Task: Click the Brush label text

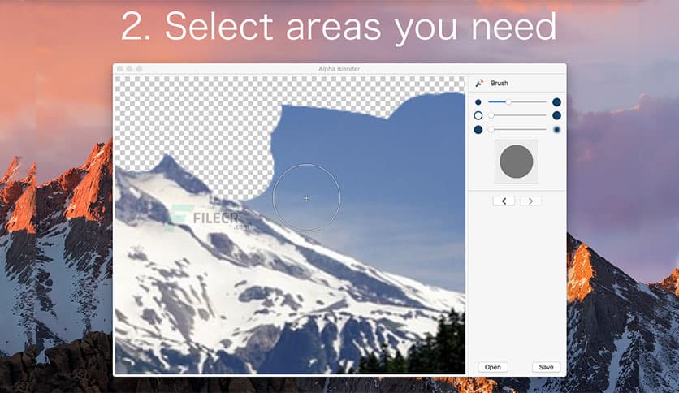Action: point(500,83)
